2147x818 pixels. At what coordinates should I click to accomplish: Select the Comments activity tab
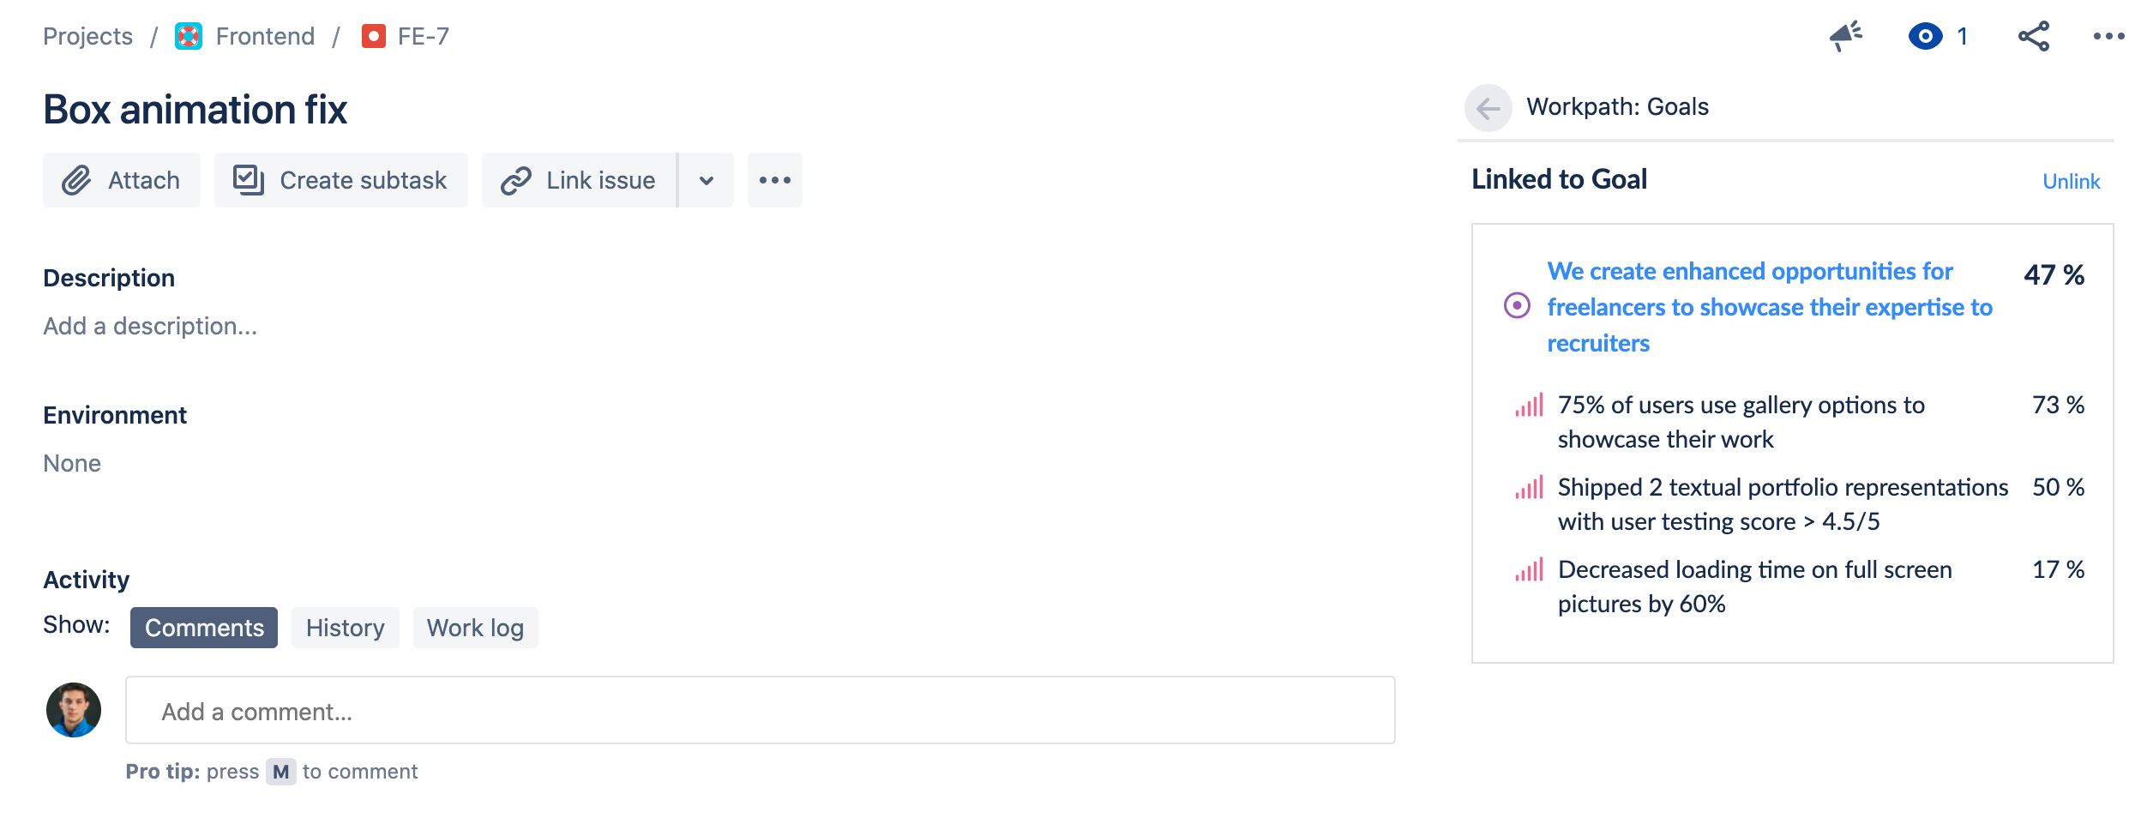pos(204,628)
